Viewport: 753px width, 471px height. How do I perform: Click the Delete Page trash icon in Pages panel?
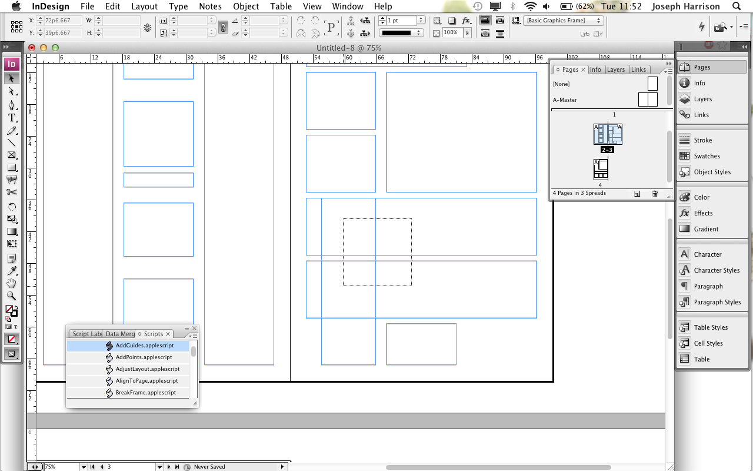click(655, 193)
